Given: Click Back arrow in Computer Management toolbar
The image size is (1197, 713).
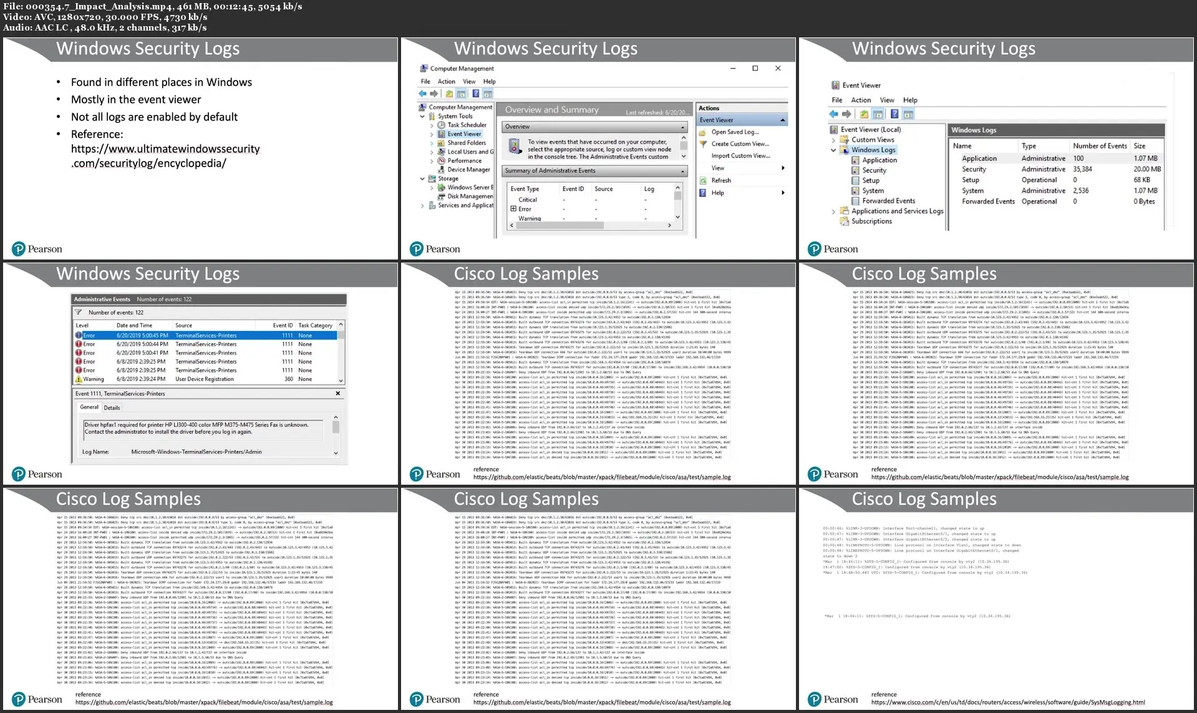Looking at the screenshot, I should [422, 94].
